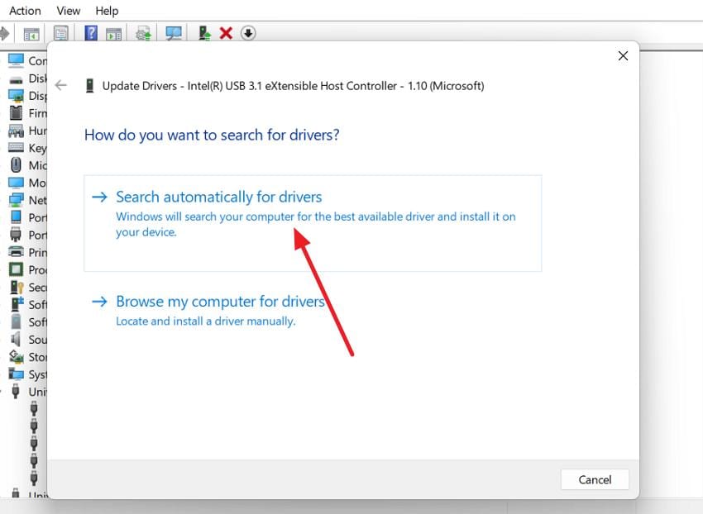Click the Show action pane toolbar icon
The image size is (703, 514).
tap(112, 33)
